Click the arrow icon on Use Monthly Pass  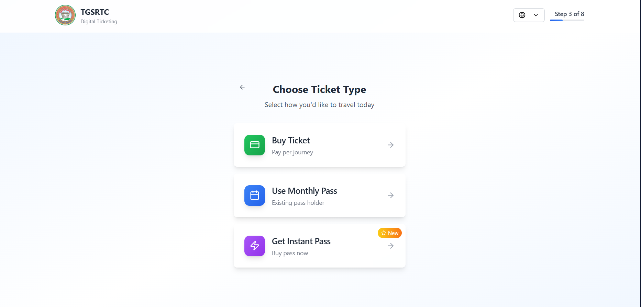pos(390,195)
